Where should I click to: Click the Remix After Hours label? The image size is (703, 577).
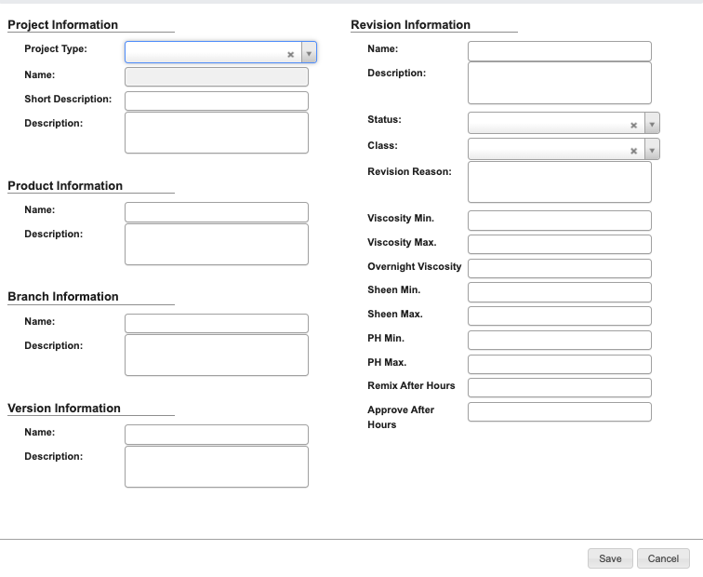(411, 386)
